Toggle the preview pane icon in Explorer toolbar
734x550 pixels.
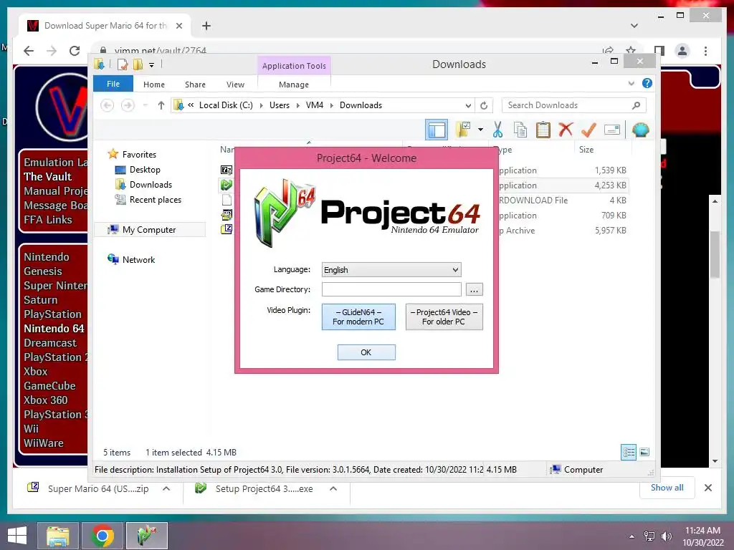[x=437, y=130]
